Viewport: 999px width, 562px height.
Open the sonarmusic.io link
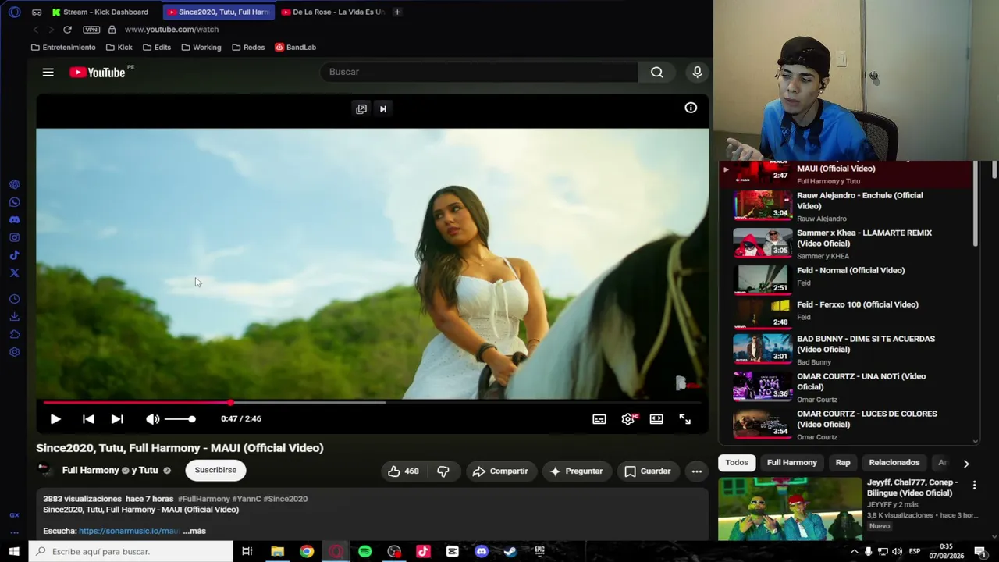[129, 531]
